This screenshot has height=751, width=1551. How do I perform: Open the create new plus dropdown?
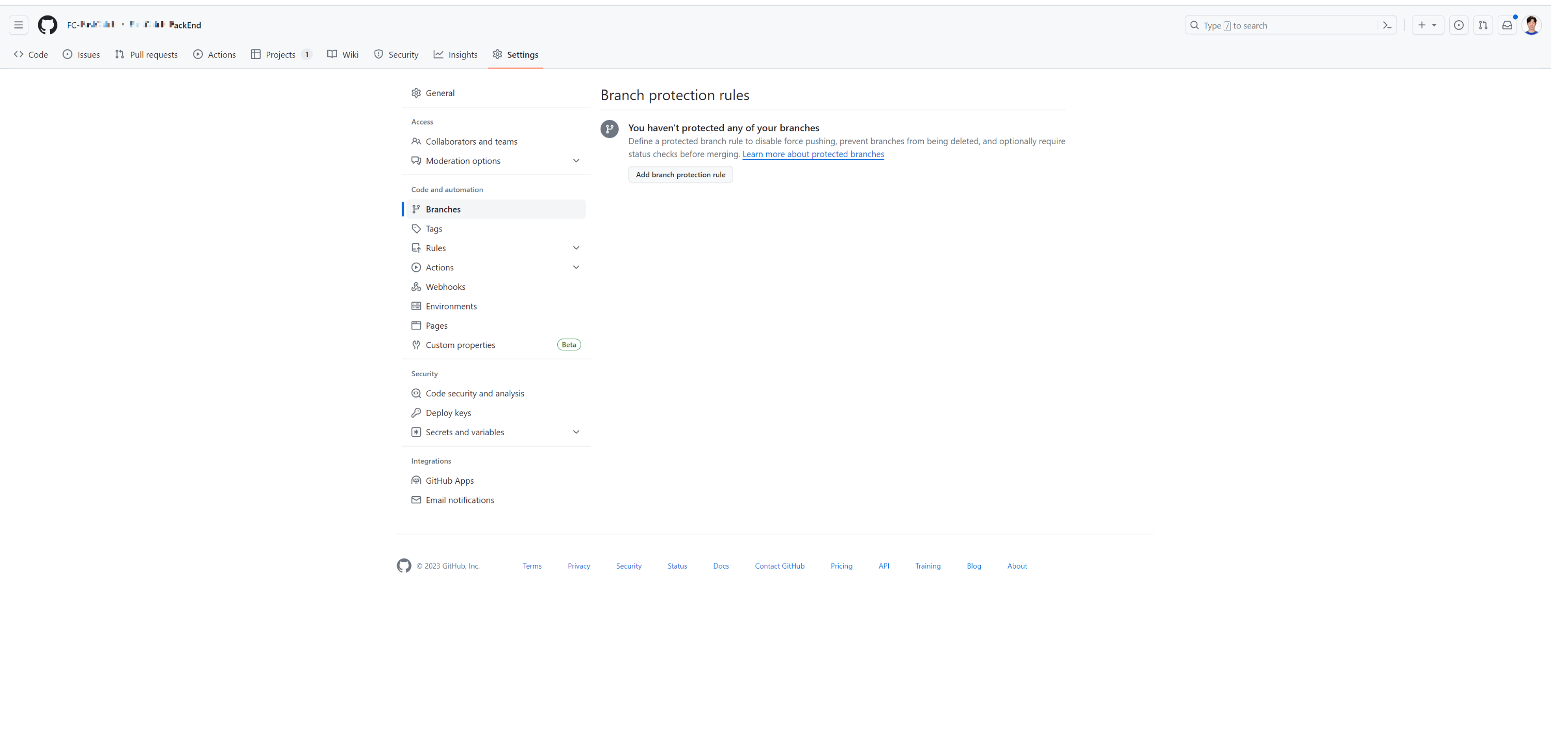[x=1427, y=25]
